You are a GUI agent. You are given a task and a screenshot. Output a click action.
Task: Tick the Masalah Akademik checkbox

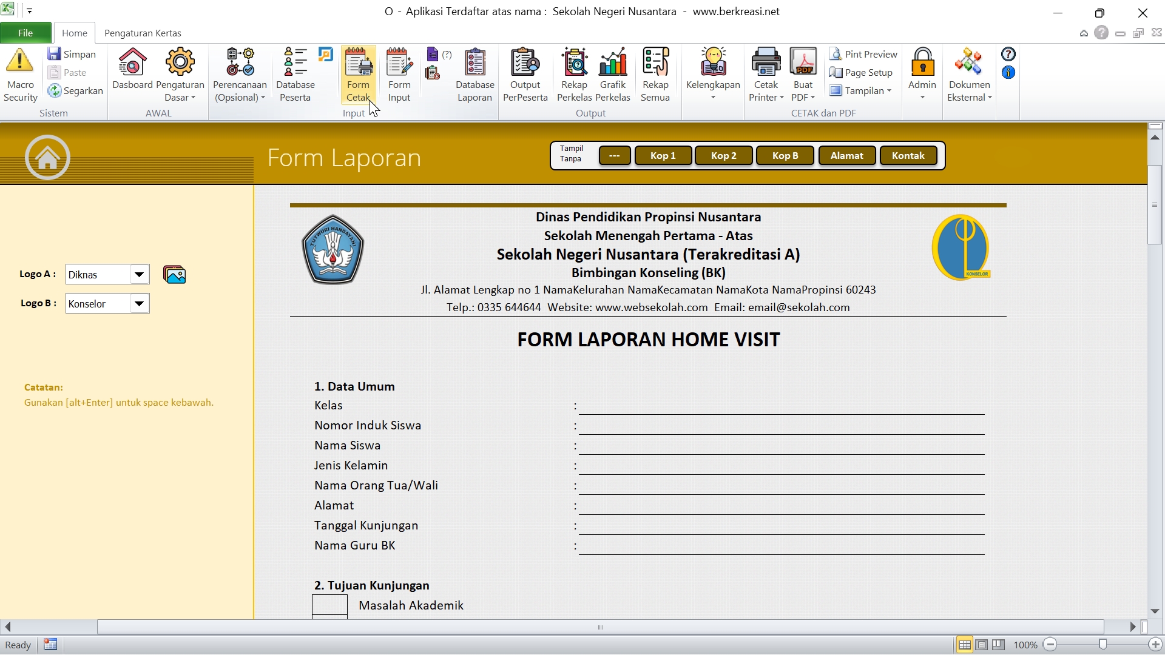point(329,605)
